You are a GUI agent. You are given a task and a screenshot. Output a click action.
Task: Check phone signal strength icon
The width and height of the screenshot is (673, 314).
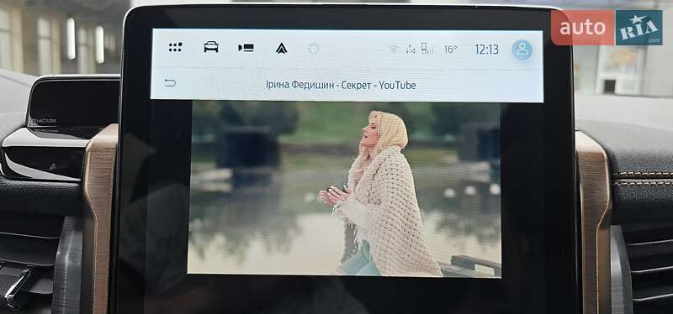[x=427, y=49]
